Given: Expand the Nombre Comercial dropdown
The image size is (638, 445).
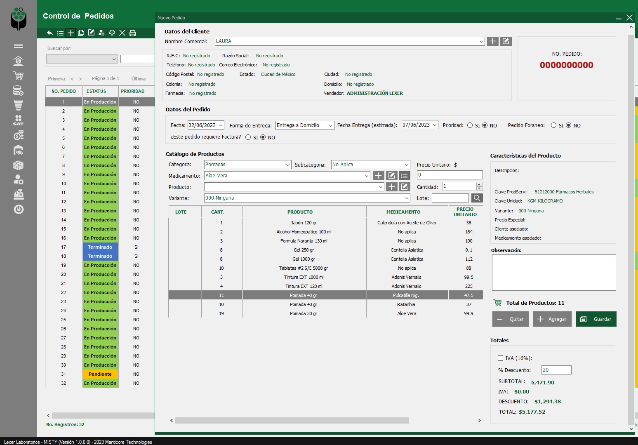Looking at the screenshot, I should pyautogui.click(x=481, y=41).
